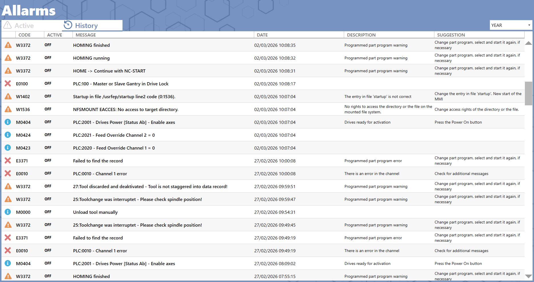Sort by the DATE column header

click(299, 35)
